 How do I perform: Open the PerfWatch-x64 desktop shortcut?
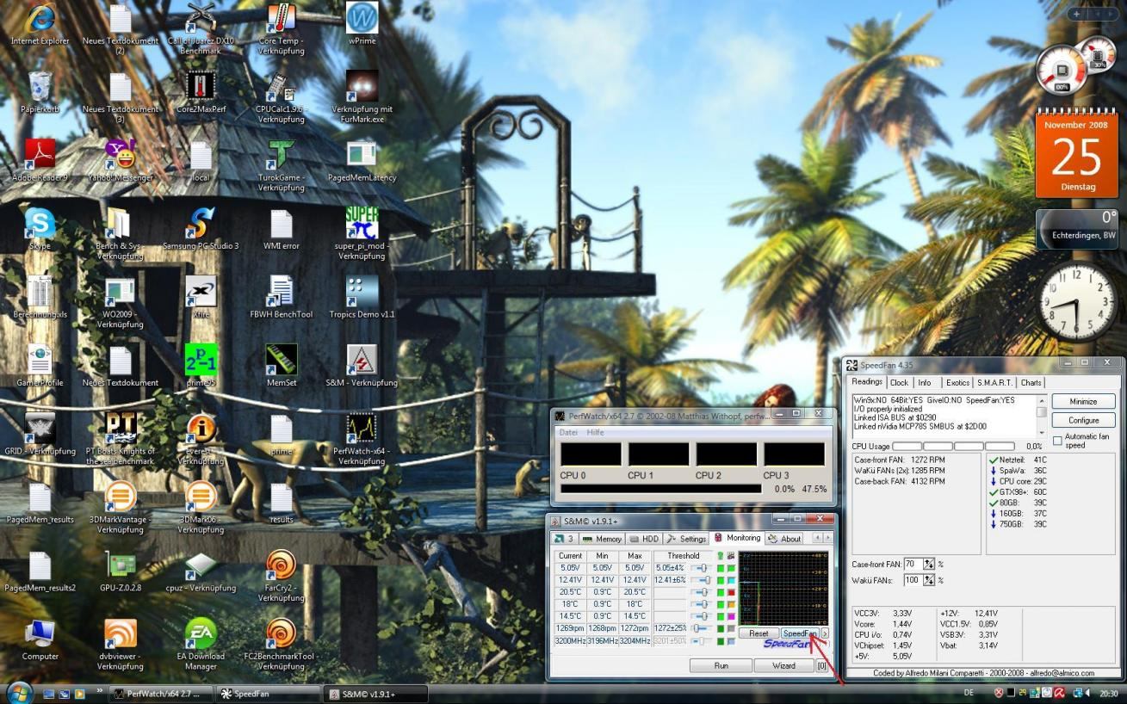click(362, 438)
